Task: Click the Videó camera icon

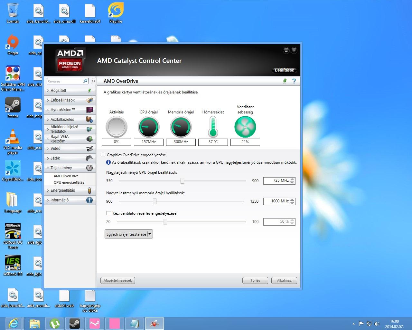Action: click(89, 149)
